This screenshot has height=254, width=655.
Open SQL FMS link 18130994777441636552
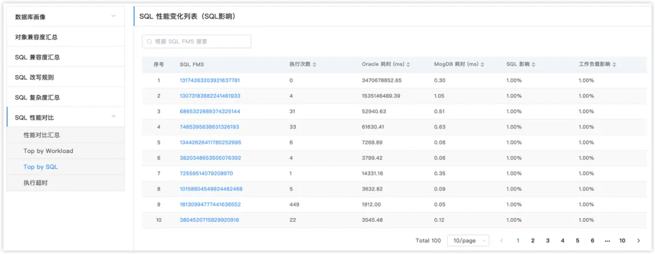click(210, 204)
